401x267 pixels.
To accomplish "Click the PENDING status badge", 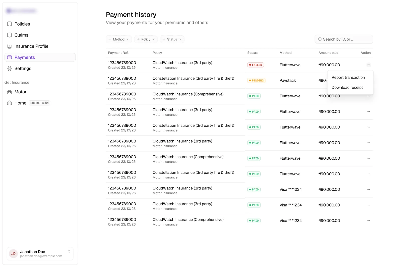I will (256, 81).
